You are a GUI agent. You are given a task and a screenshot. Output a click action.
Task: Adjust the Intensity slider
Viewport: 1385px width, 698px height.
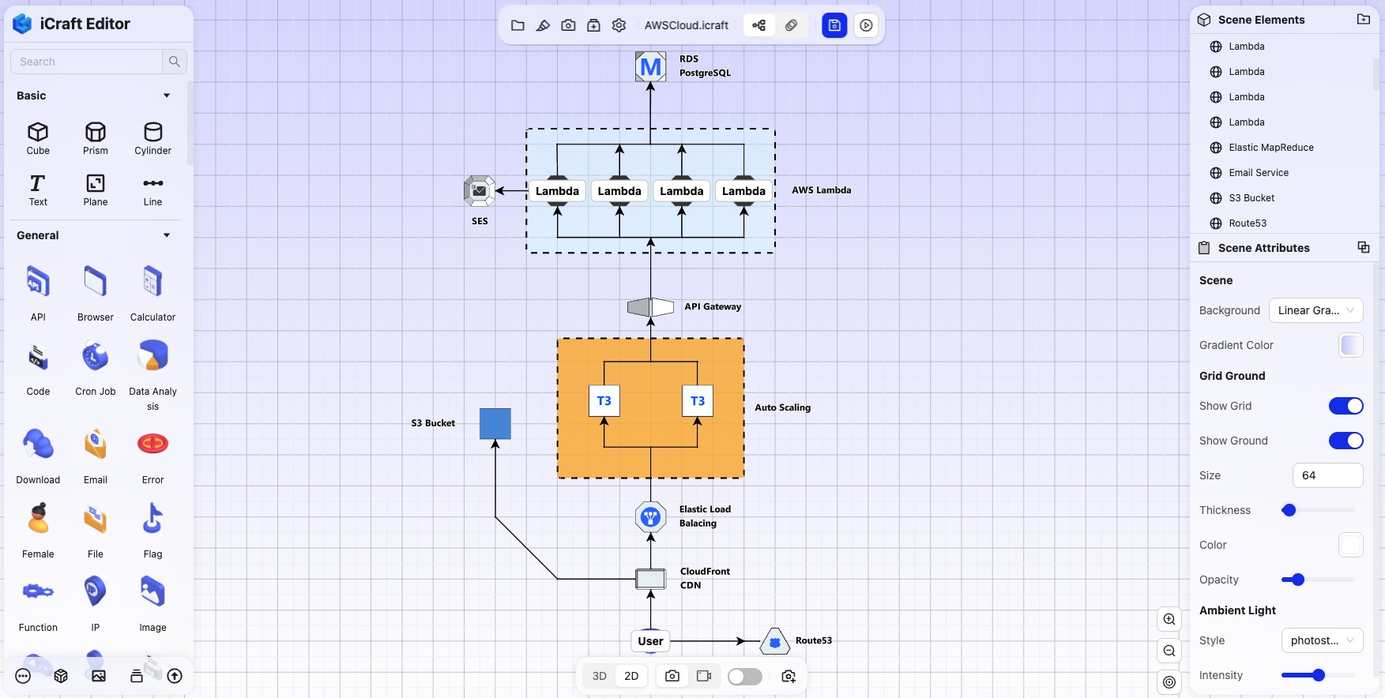tap(1318, 675)
